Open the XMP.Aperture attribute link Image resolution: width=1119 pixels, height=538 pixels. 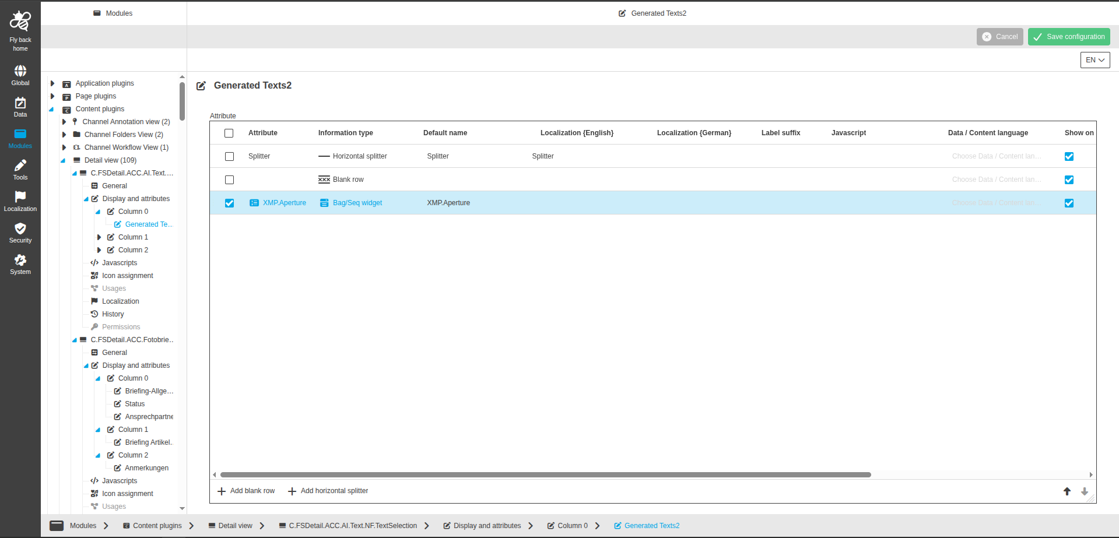[285, 203]
